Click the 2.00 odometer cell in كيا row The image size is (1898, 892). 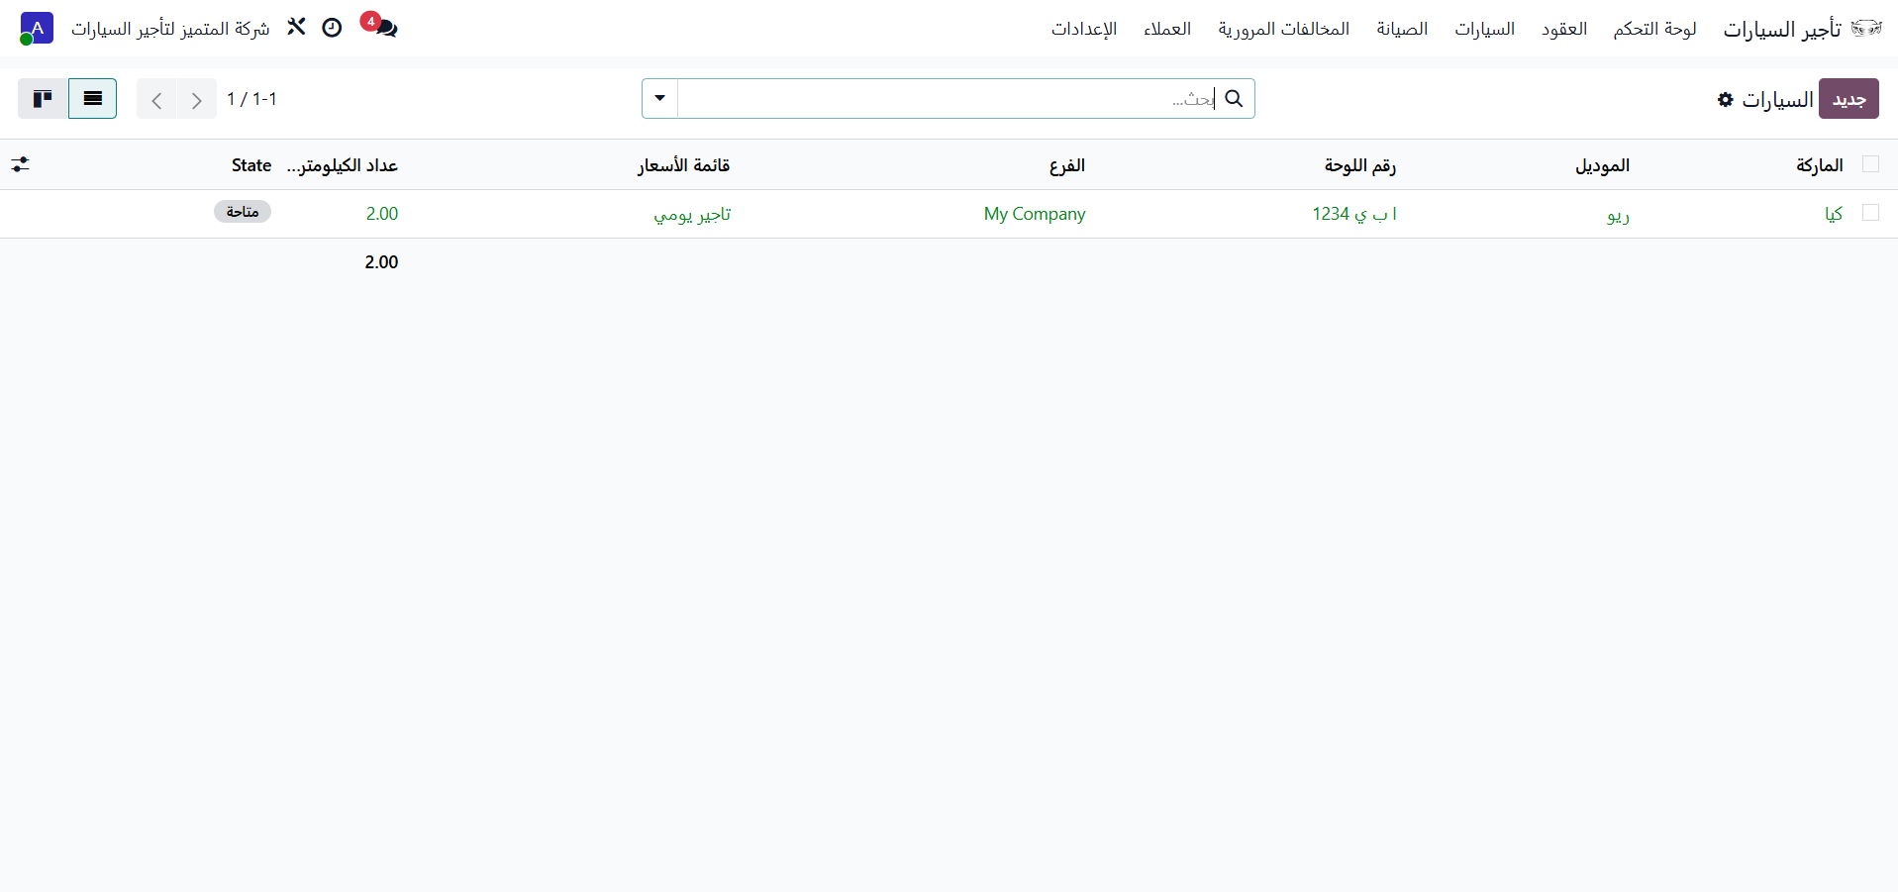(382, 214)
